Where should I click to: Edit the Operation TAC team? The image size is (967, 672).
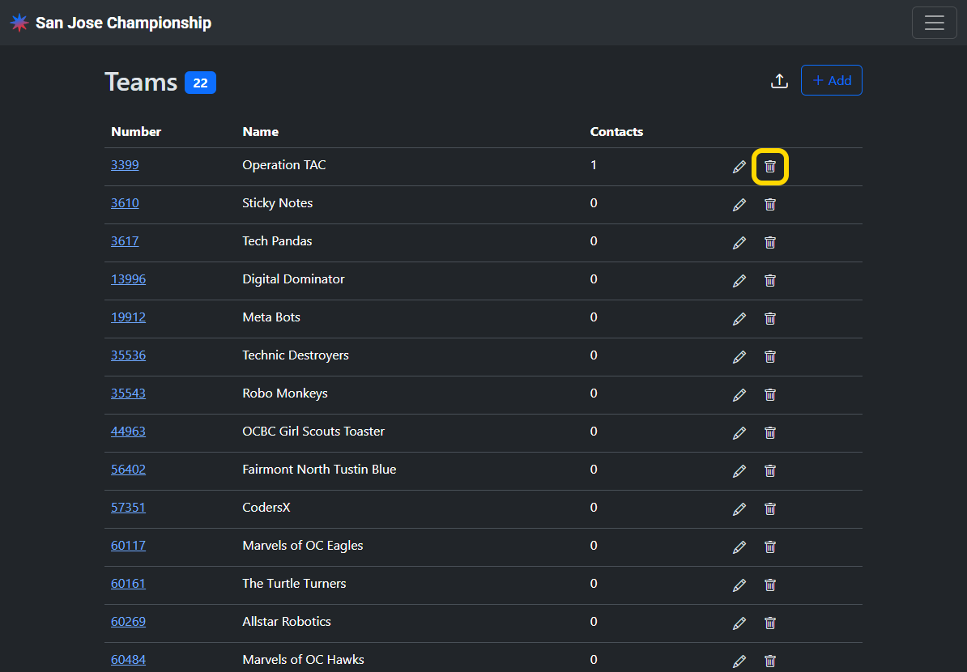point(739,167)
